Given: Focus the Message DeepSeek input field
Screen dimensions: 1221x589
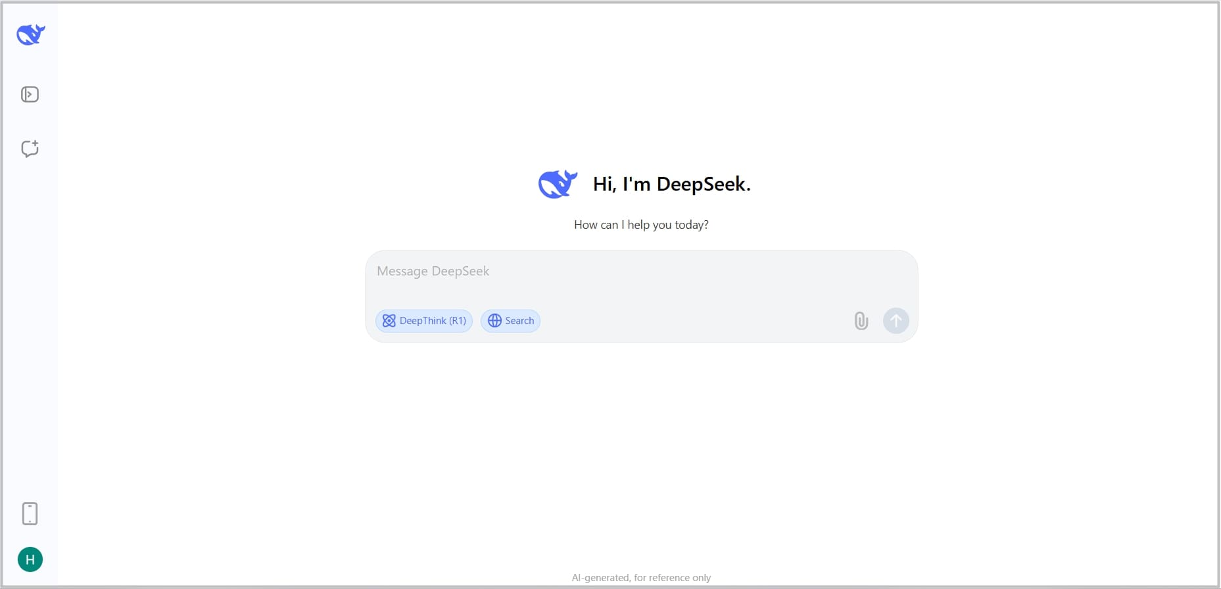Looking at the screenshot, I should 641,271.
